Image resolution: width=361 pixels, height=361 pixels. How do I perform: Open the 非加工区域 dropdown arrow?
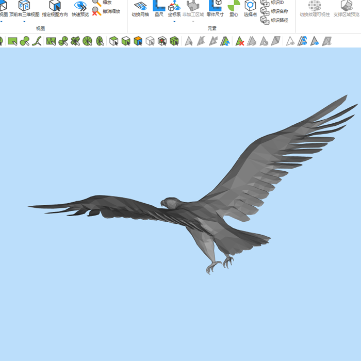193,22
